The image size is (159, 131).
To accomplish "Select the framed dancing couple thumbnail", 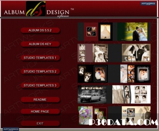I will [x=100, y=74].
